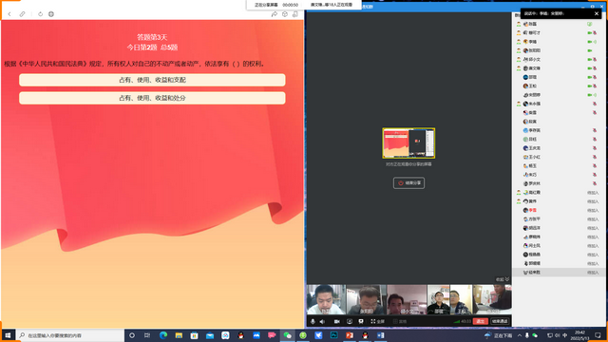This screenshot has width=608, height=342.
Task: Click the red 退出 leave button
Action: (481, 321)
